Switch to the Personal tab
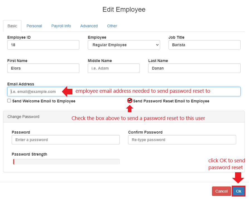 tap(34, 26)
